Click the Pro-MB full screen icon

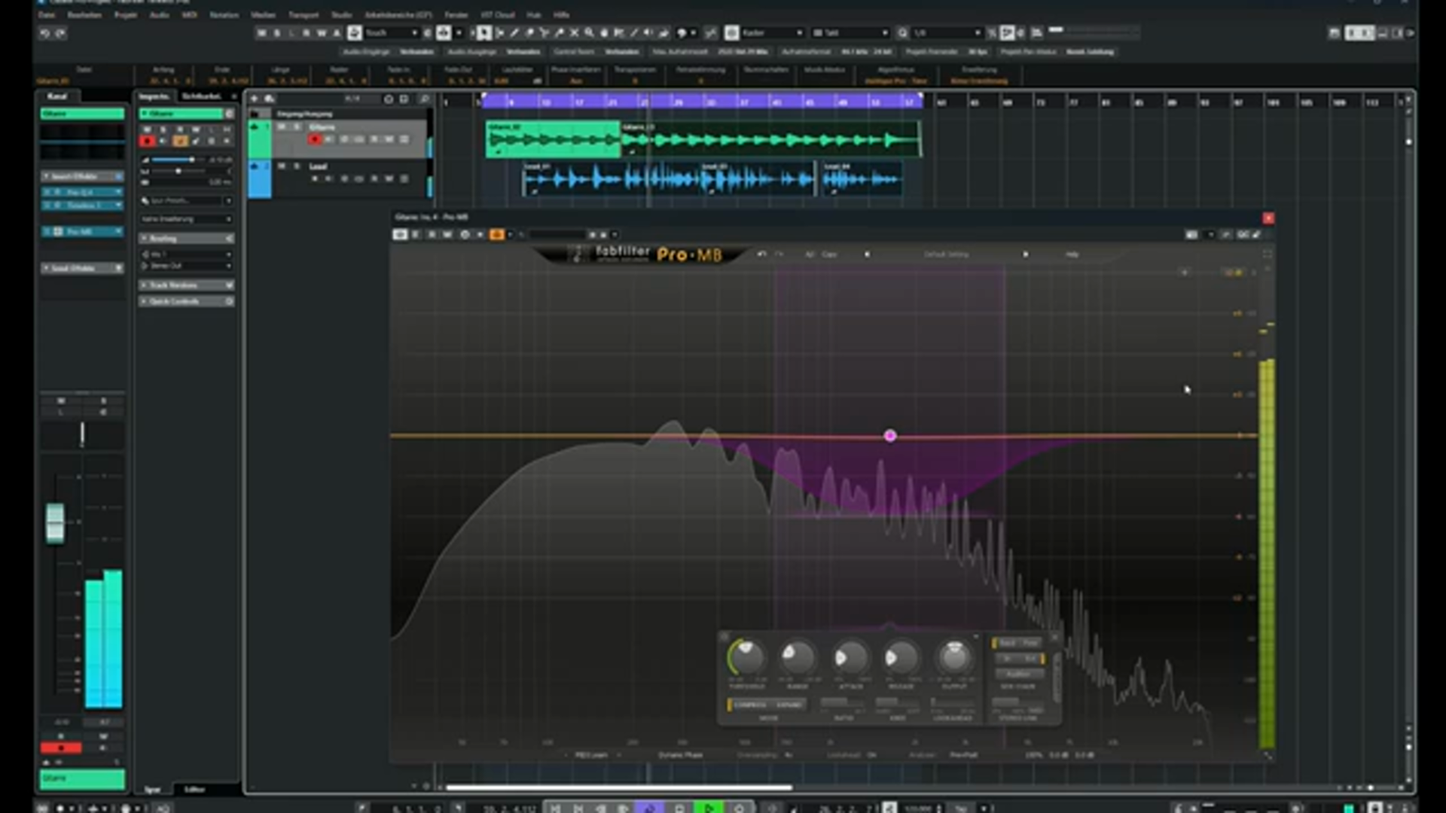pos(1268,254)
